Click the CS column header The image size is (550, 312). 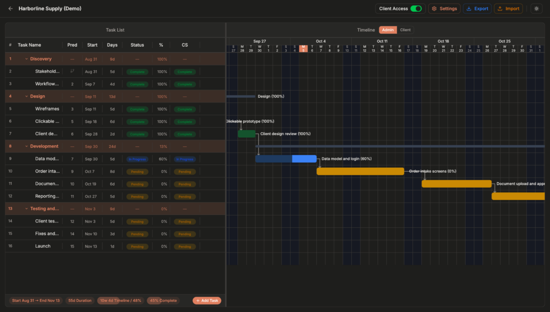185,45
